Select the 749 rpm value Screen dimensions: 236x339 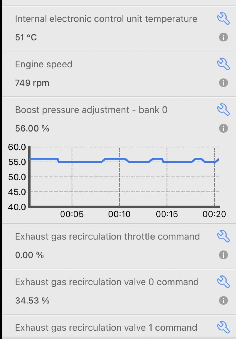click(x=32, y=83)
